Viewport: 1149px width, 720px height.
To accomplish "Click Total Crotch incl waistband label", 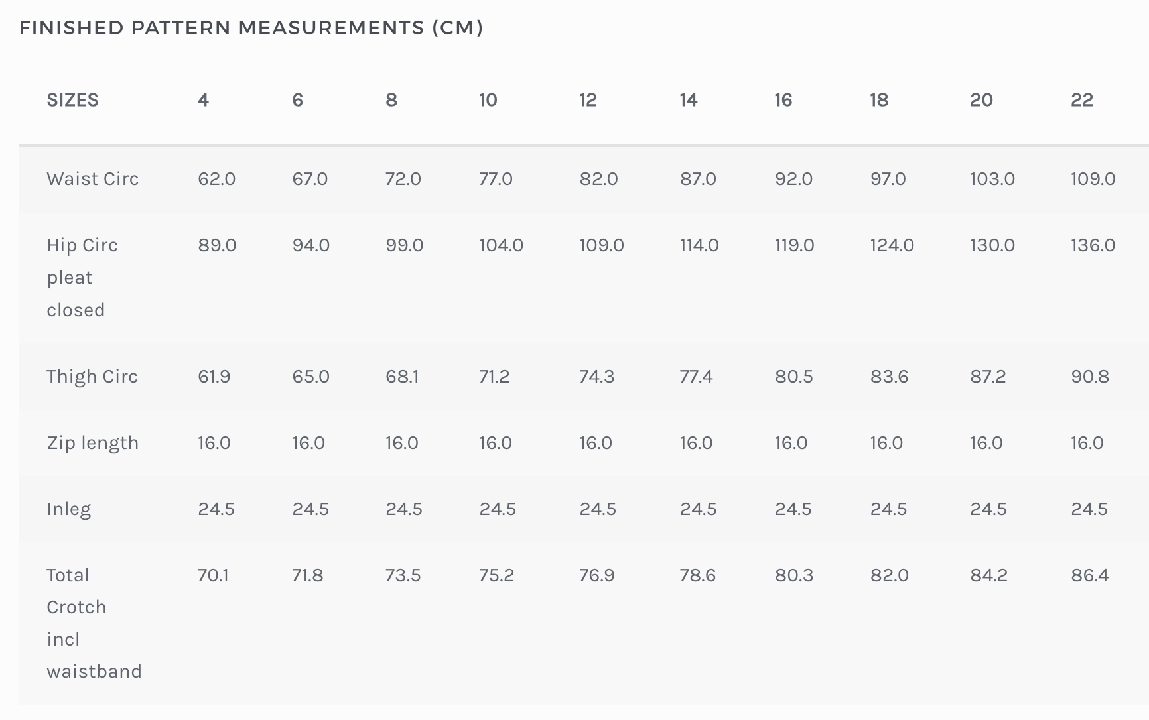I will pyautogui.click(x=94, y=623).
